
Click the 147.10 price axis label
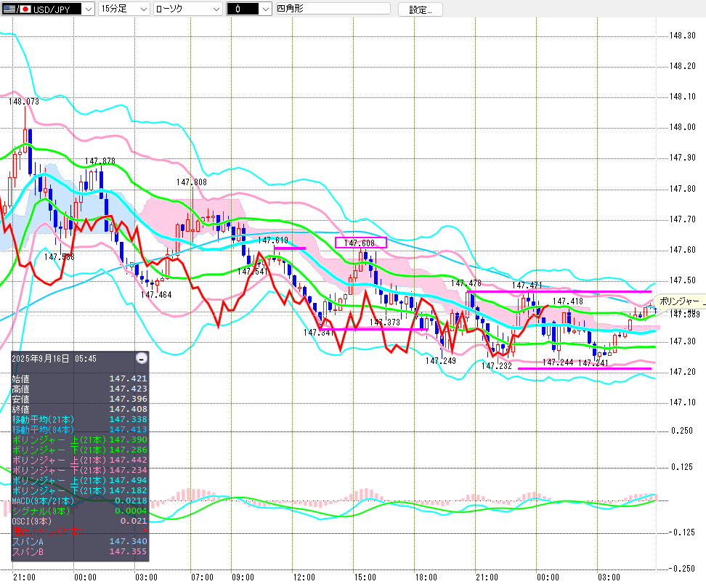pyautogui.click(x=682, y=402)
